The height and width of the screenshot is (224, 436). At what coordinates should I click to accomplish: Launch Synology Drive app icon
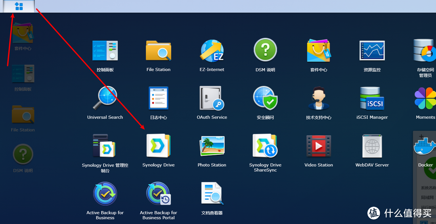[x=159, y=145]
